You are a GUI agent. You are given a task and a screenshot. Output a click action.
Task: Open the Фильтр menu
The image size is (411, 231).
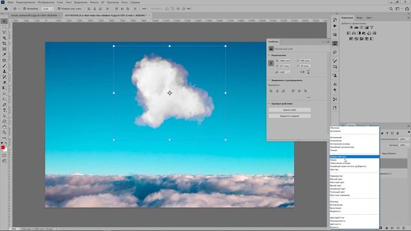coord(94,3)
